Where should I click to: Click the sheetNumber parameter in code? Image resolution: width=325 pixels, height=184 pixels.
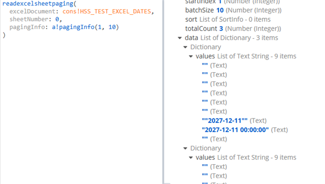tap(29, 19)
